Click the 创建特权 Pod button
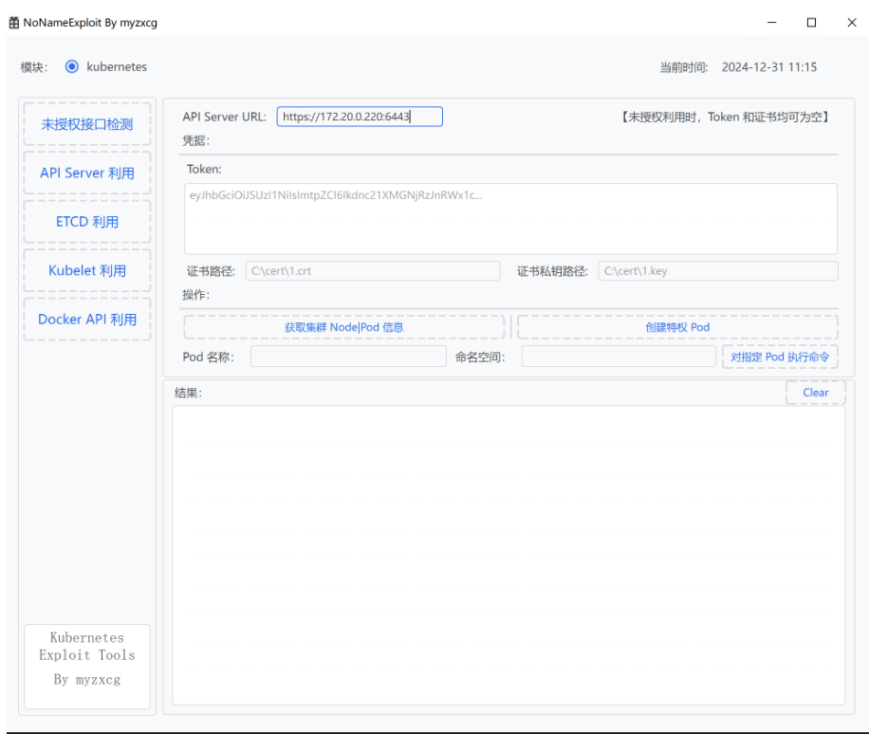Image resolution: width=869 pixels, height=734 pixels. pyautogui.click(x=677, y=327)
